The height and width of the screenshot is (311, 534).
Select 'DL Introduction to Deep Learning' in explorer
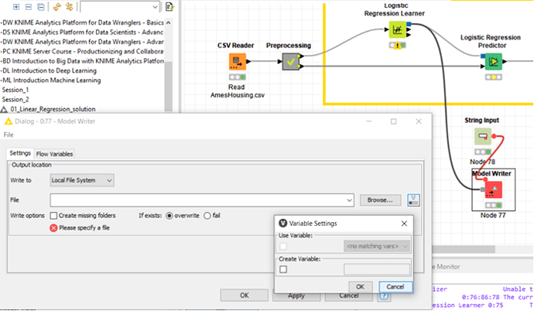coord(49,70)
